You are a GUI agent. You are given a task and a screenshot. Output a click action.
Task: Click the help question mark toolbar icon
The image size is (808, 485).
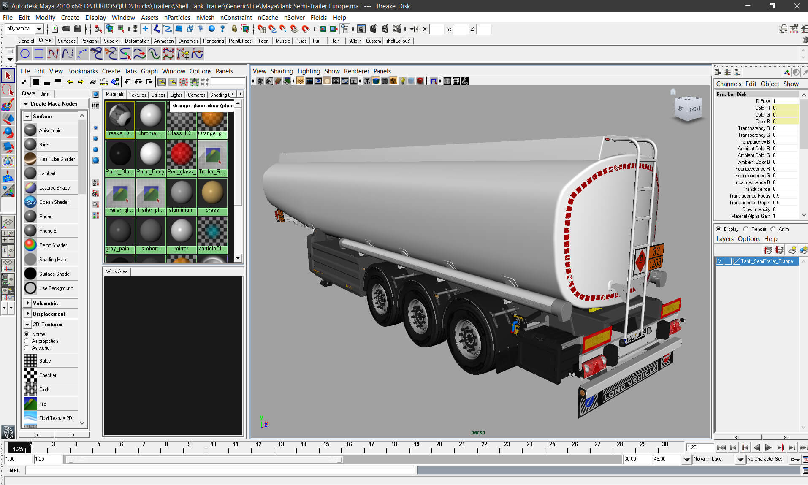point(222,29)
